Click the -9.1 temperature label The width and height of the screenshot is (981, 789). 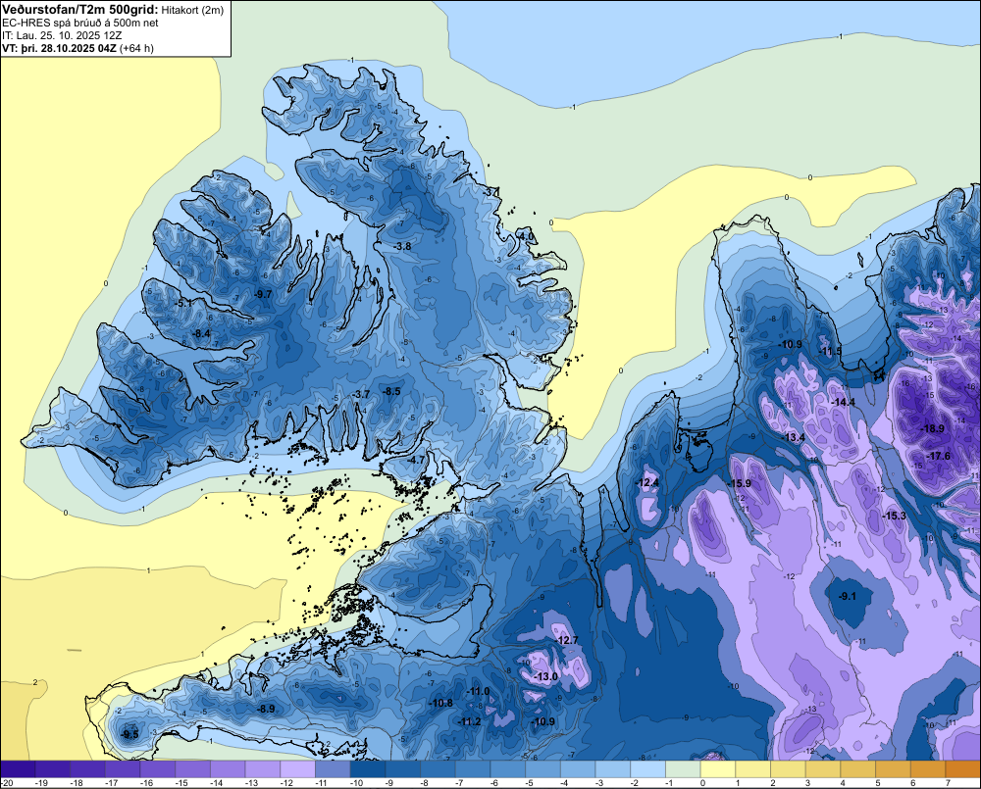tap(848, 597)
